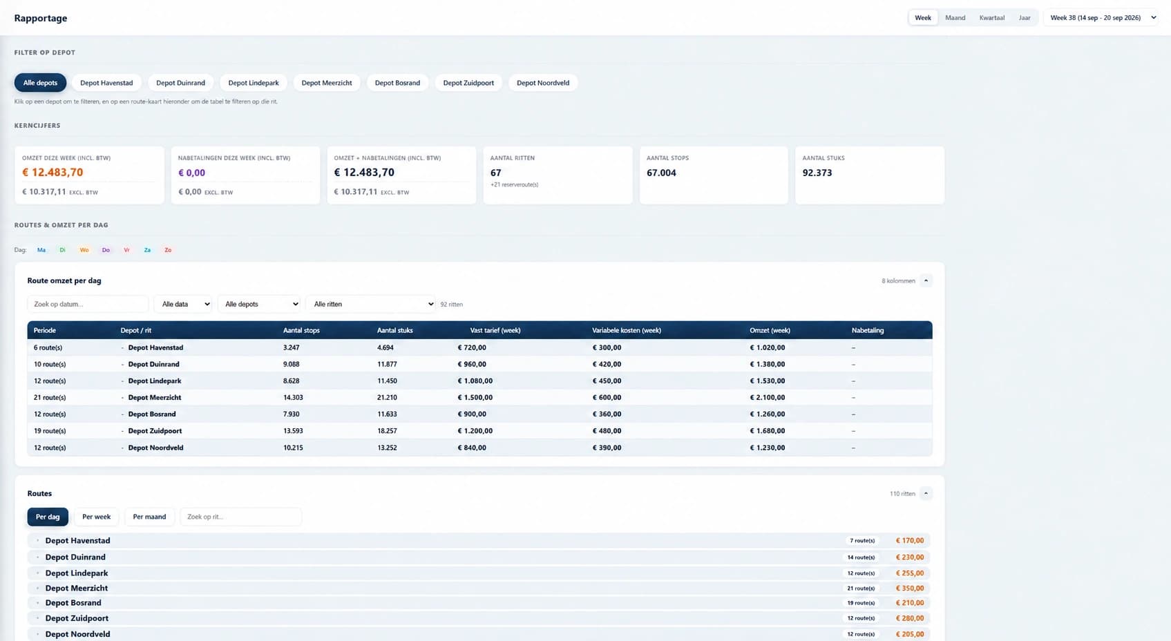The width and height of the screenshot is (1171, 641).
Task: Toggle the Za day filter
Action: [147, 250]
